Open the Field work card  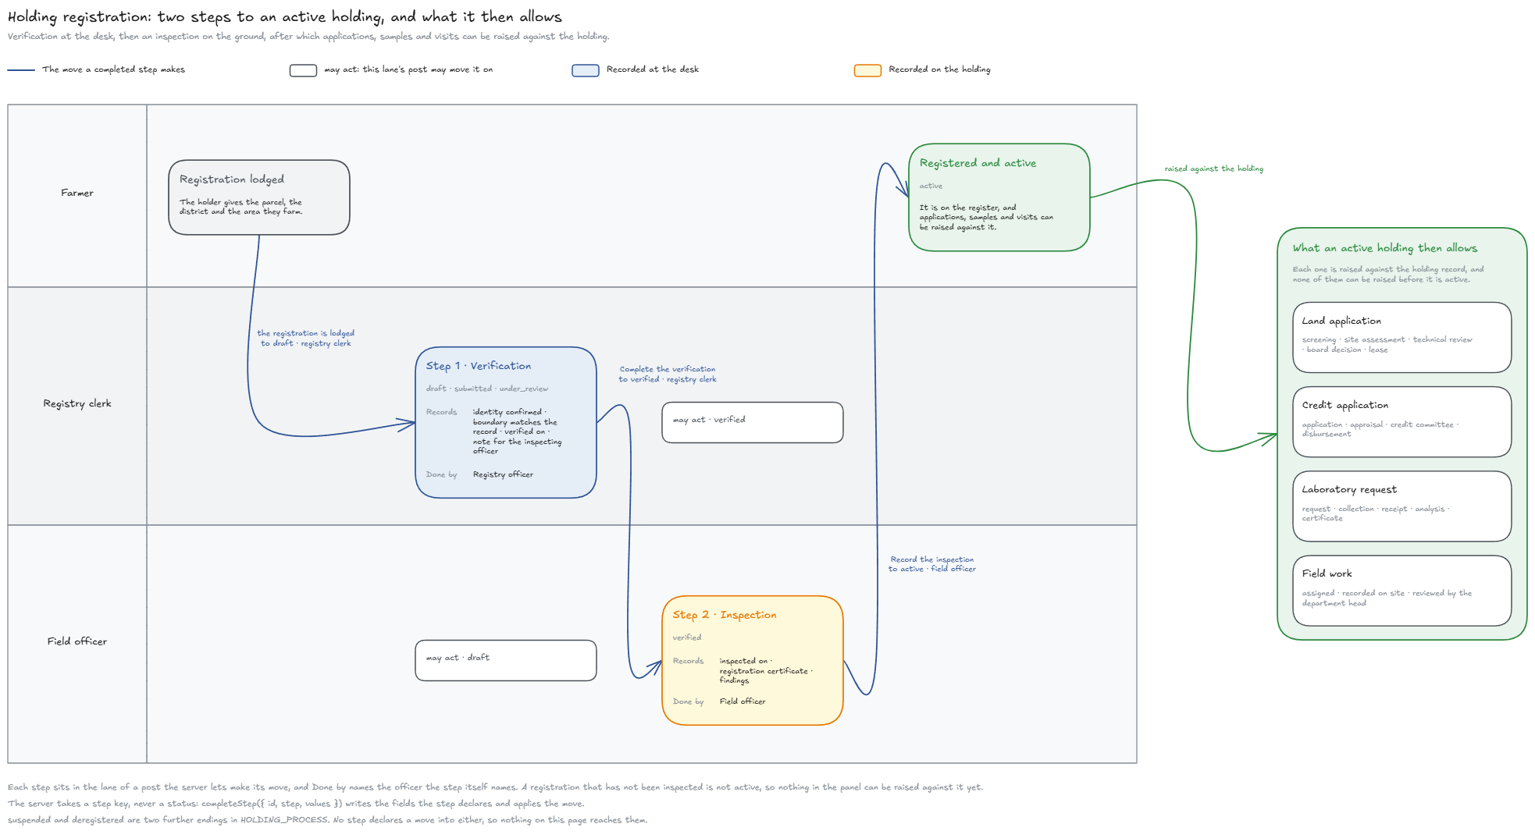click(x=1402, y=591)
